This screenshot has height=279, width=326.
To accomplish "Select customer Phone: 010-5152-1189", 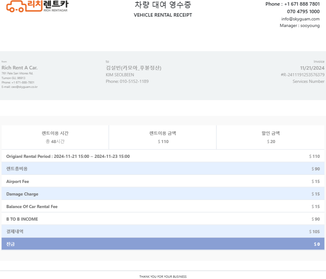I will [127, 81].
